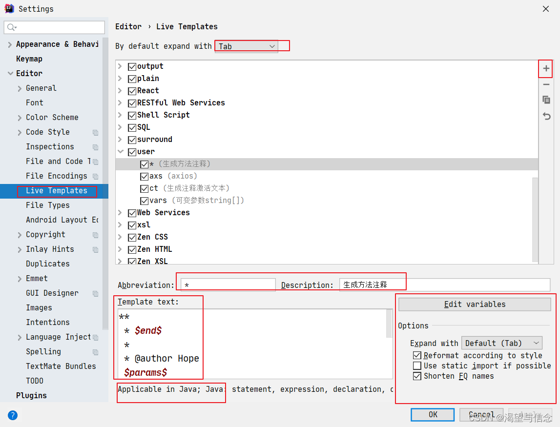
Task: Click project-level icon beside GUI Designer
Action: coord(95,293)
